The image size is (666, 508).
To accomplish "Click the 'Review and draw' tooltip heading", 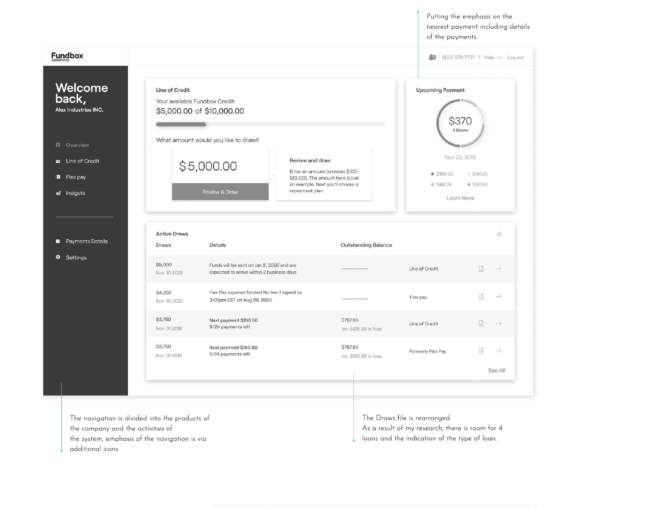I will (310, 160).
